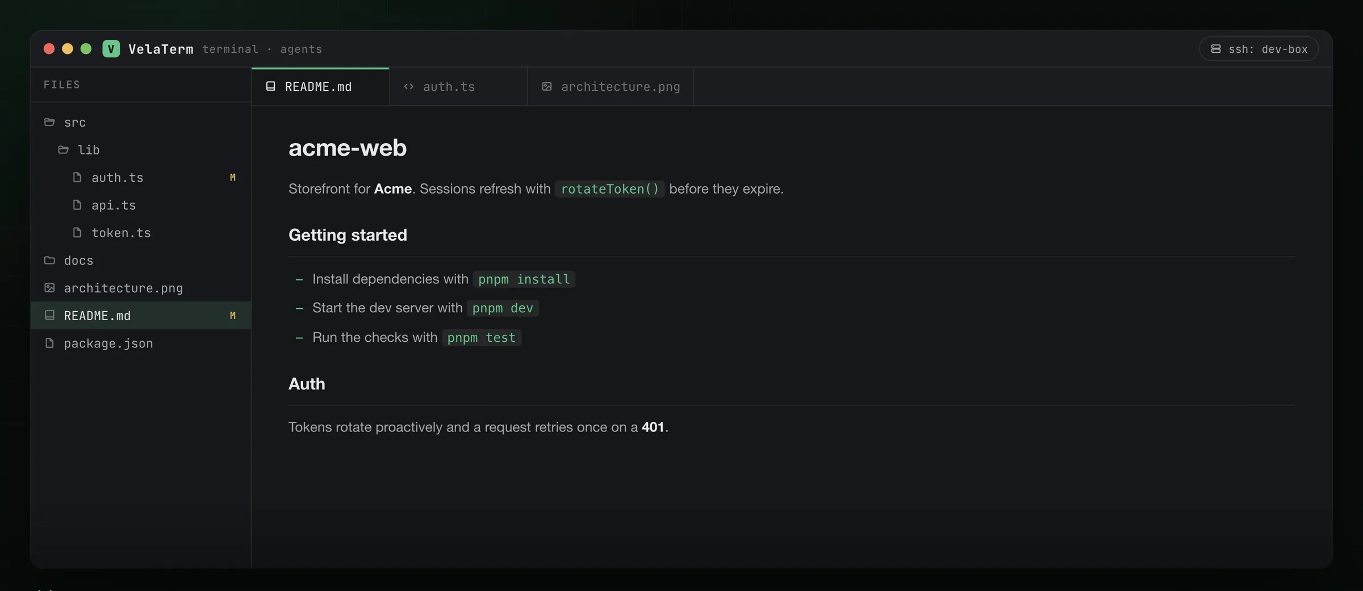
Task: Click the open folder icon next to lib
Action: 63,150
